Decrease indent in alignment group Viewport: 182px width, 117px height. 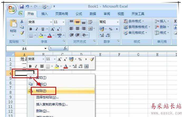(71, 35)
